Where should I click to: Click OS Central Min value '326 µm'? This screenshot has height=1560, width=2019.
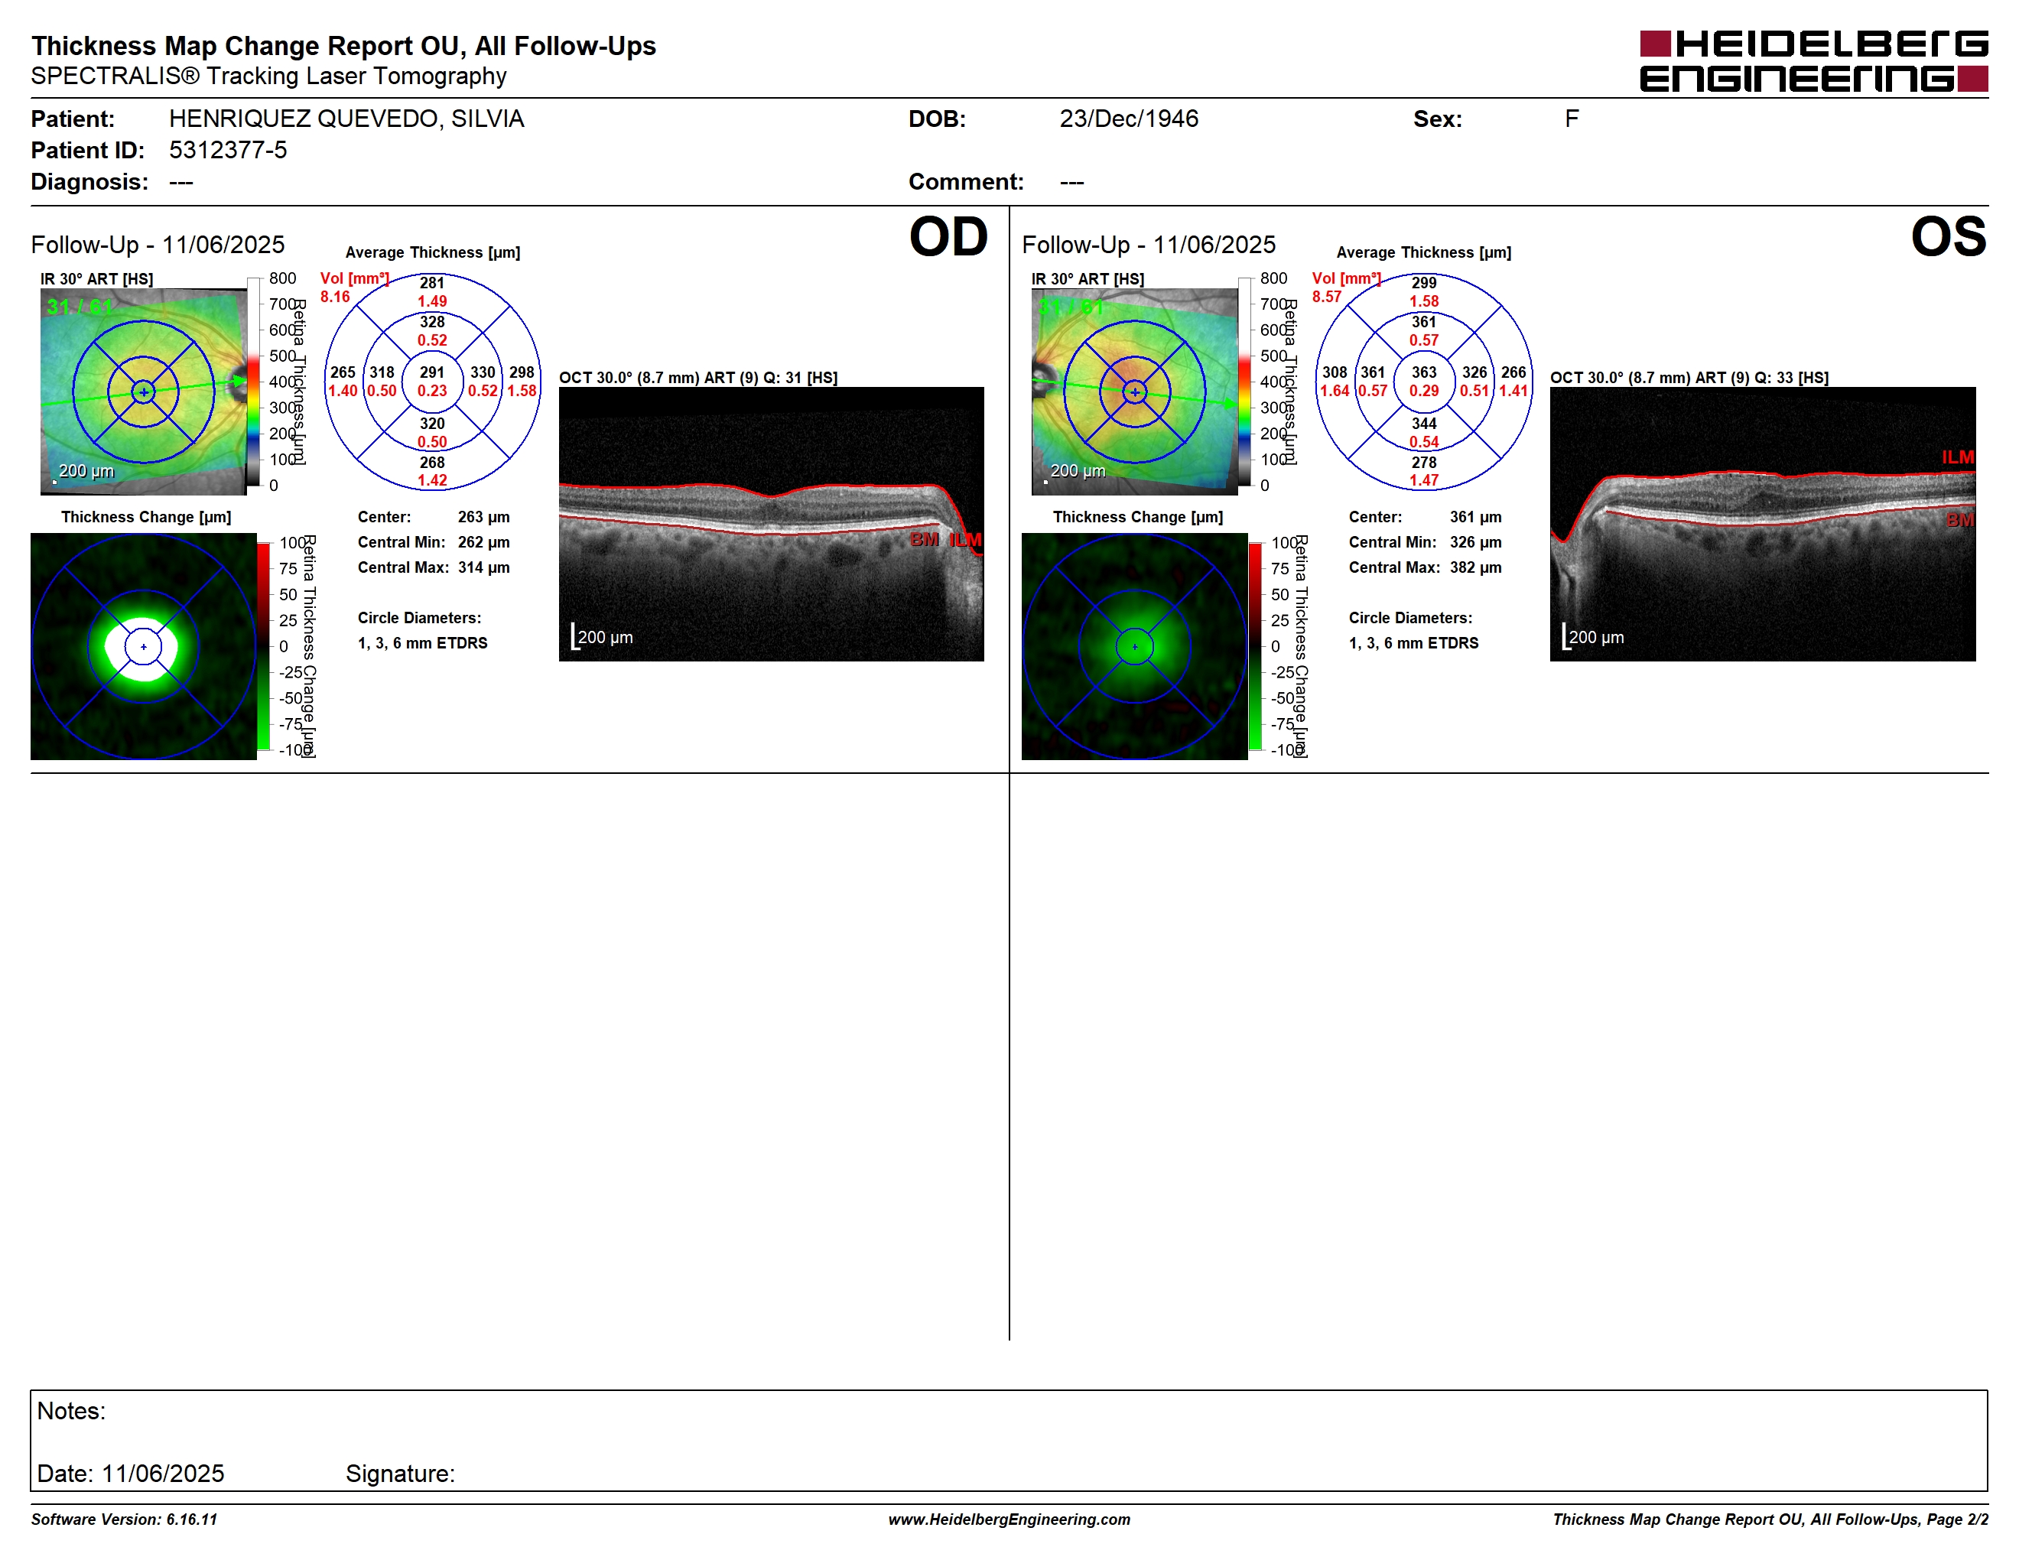click(1475, 542)
